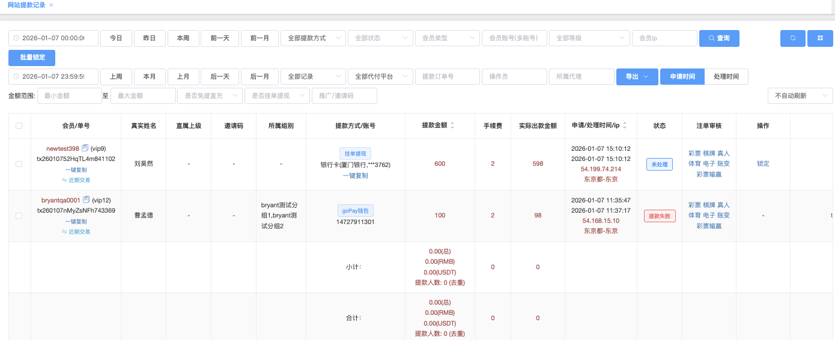Open the 全部代付平台 dropdown
835x340 pixels.
[380, 77]
